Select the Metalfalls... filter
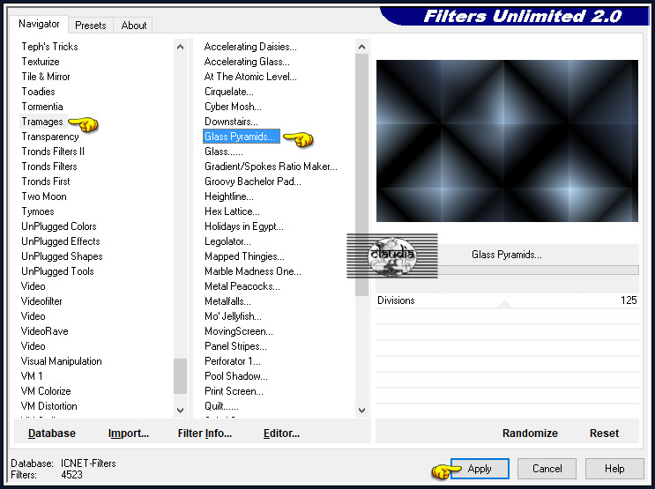The image size is (655, 489). point(227,301)
